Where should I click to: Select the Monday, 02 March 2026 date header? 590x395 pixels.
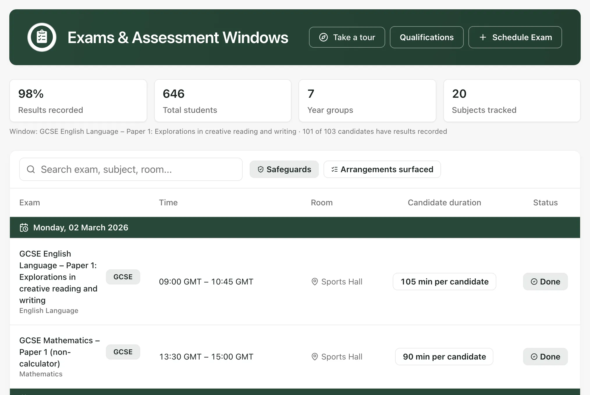pos(295,227)
